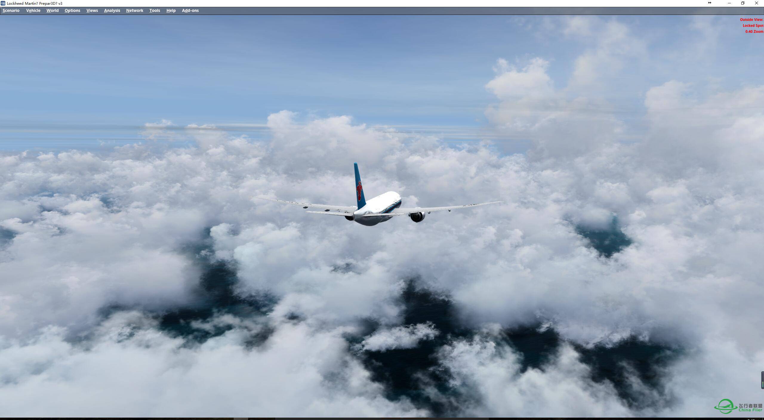Screen dimensions: 764x420
Task: Open the Network menu
Action: pos(135,10)
